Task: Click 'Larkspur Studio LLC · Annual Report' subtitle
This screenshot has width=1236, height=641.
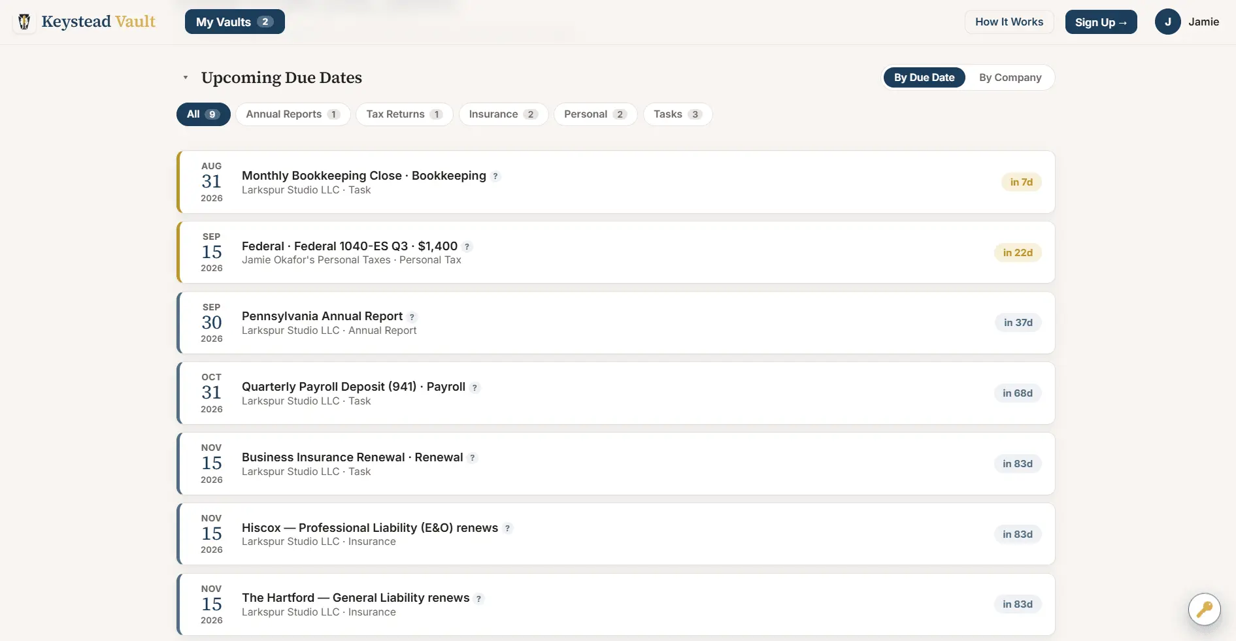Action: 329,331
